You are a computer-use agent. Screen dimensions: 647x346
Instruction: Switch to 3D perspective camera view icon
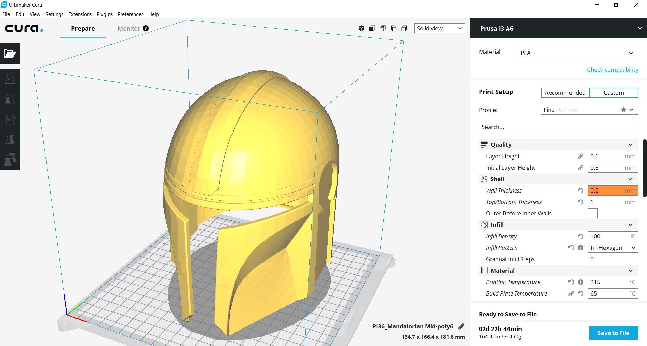pyautogui.click(x=361, y=28)
